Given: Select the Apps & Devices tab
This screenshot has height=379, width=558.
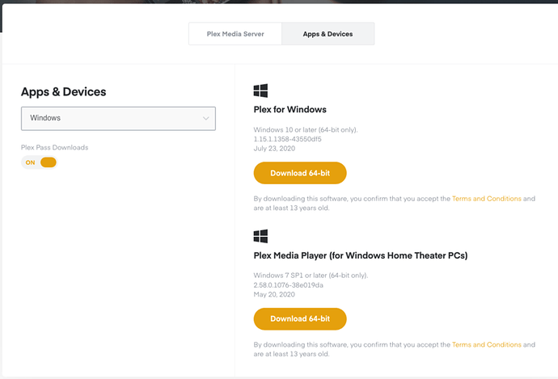Looking at the screenshot, I should pos(328,34).
